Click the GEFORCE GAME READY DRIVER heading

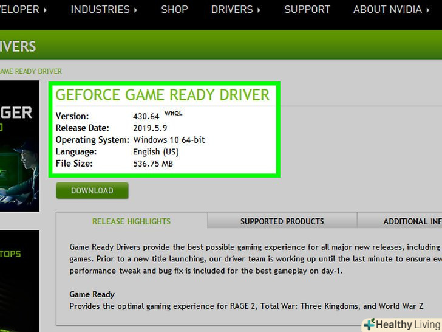[162, 95]
